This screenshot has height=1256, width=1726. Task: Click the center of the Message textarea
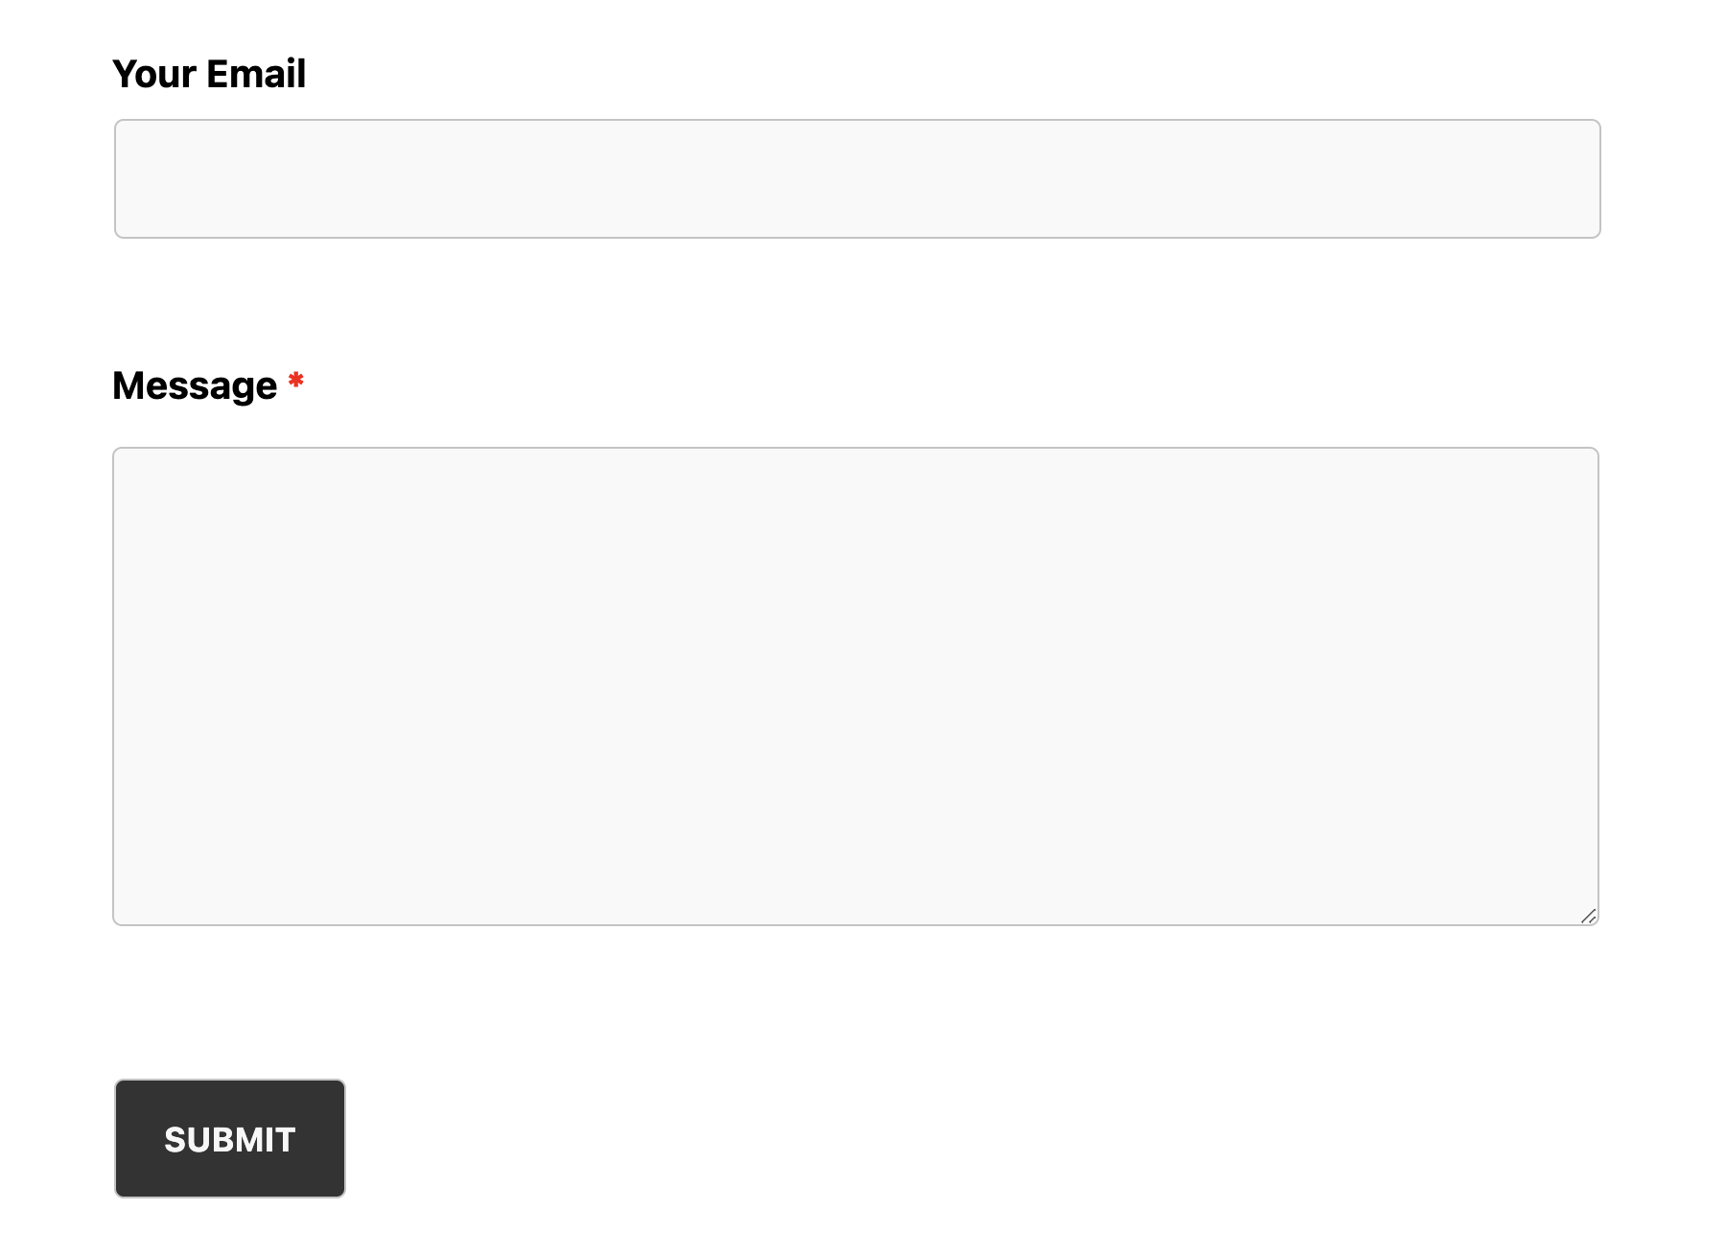coord(856,686)
